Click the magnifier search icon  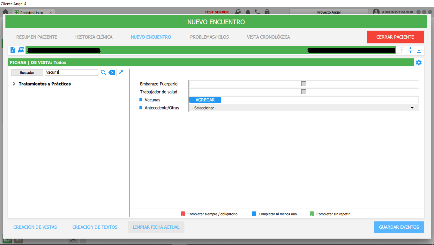click(x=103, y=72)
